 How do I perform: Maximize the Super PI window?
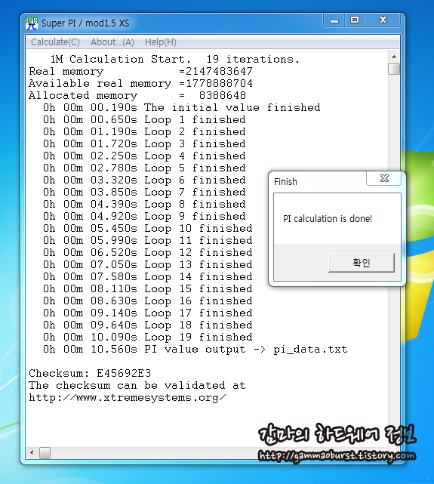355,20
